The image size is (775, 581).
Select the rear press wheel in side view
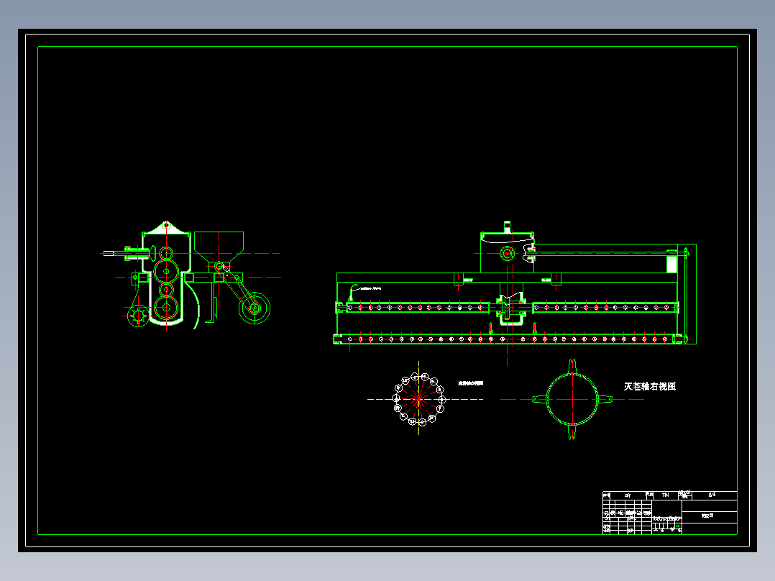pos(254,308)
